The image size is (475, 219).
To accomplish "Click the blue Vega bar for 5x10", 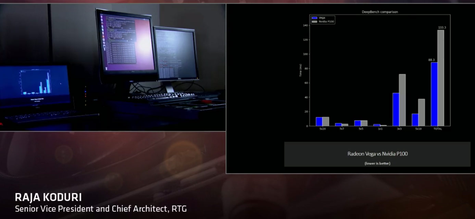I will point(415,120).
